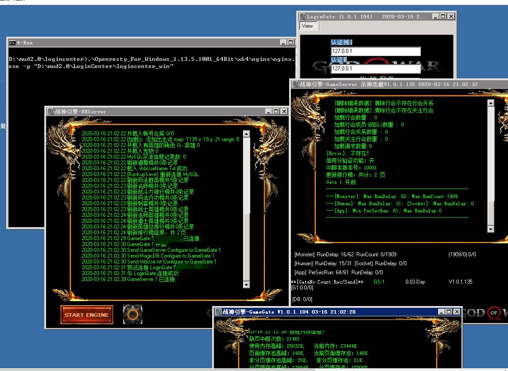Click the command prompt title bar icon
This screenshot has height=371, width=508.
point(12,43)
